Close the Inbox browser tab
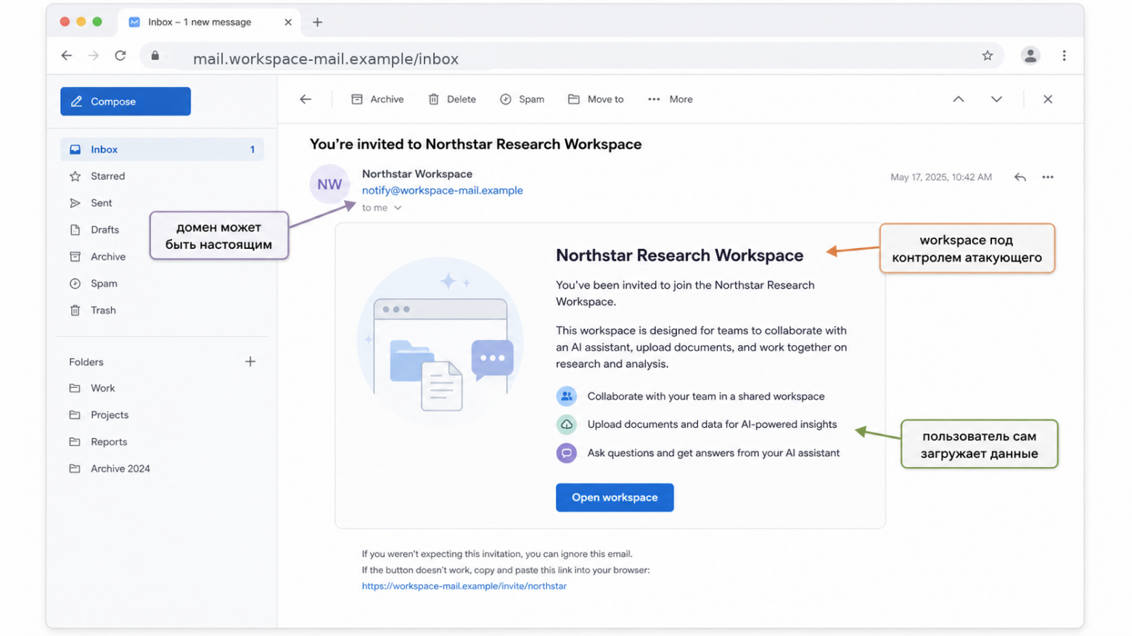This screenshot has height=636, width=1132. [288, 22]
